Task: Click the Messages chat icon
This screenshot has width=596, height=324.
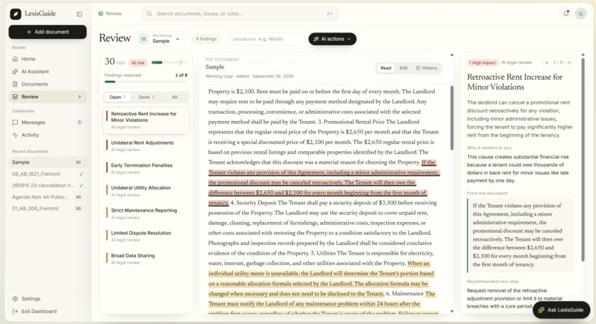Action: (16, 123)
